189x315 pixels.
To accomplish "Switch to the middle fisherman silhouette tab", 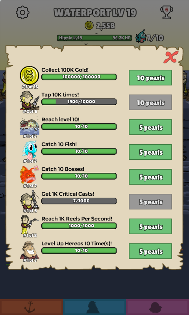I will pos(94,307).
